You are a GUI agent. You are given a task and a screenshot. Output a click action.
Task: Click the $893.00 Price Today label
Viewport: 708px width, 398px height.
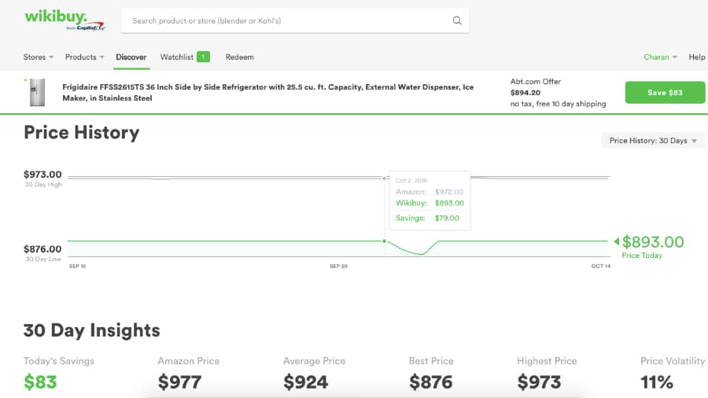tap(653, 247)
